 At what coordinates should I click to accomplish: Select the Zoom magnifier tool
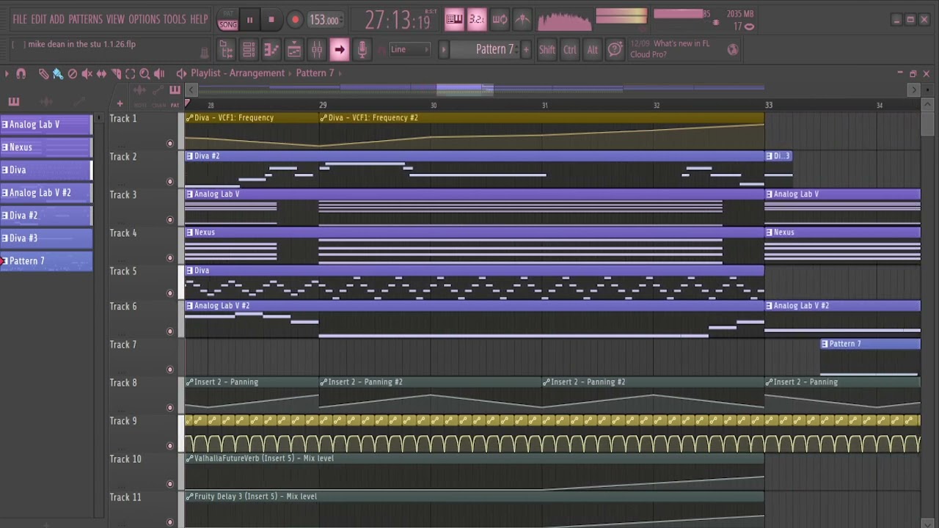pos(145,73)
